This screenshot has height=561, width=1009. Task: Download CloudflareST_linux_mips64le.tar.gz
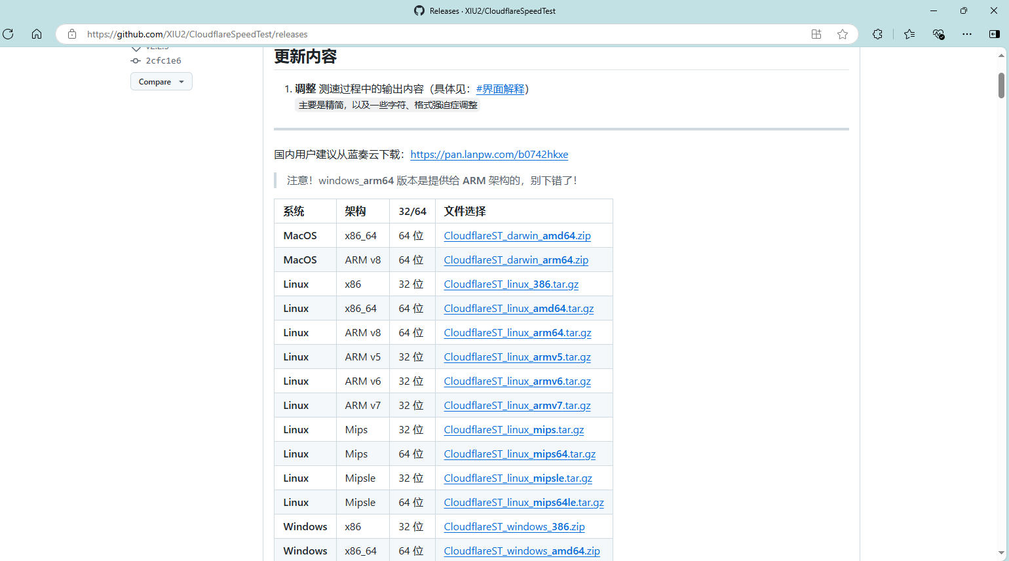coord(524,502)
